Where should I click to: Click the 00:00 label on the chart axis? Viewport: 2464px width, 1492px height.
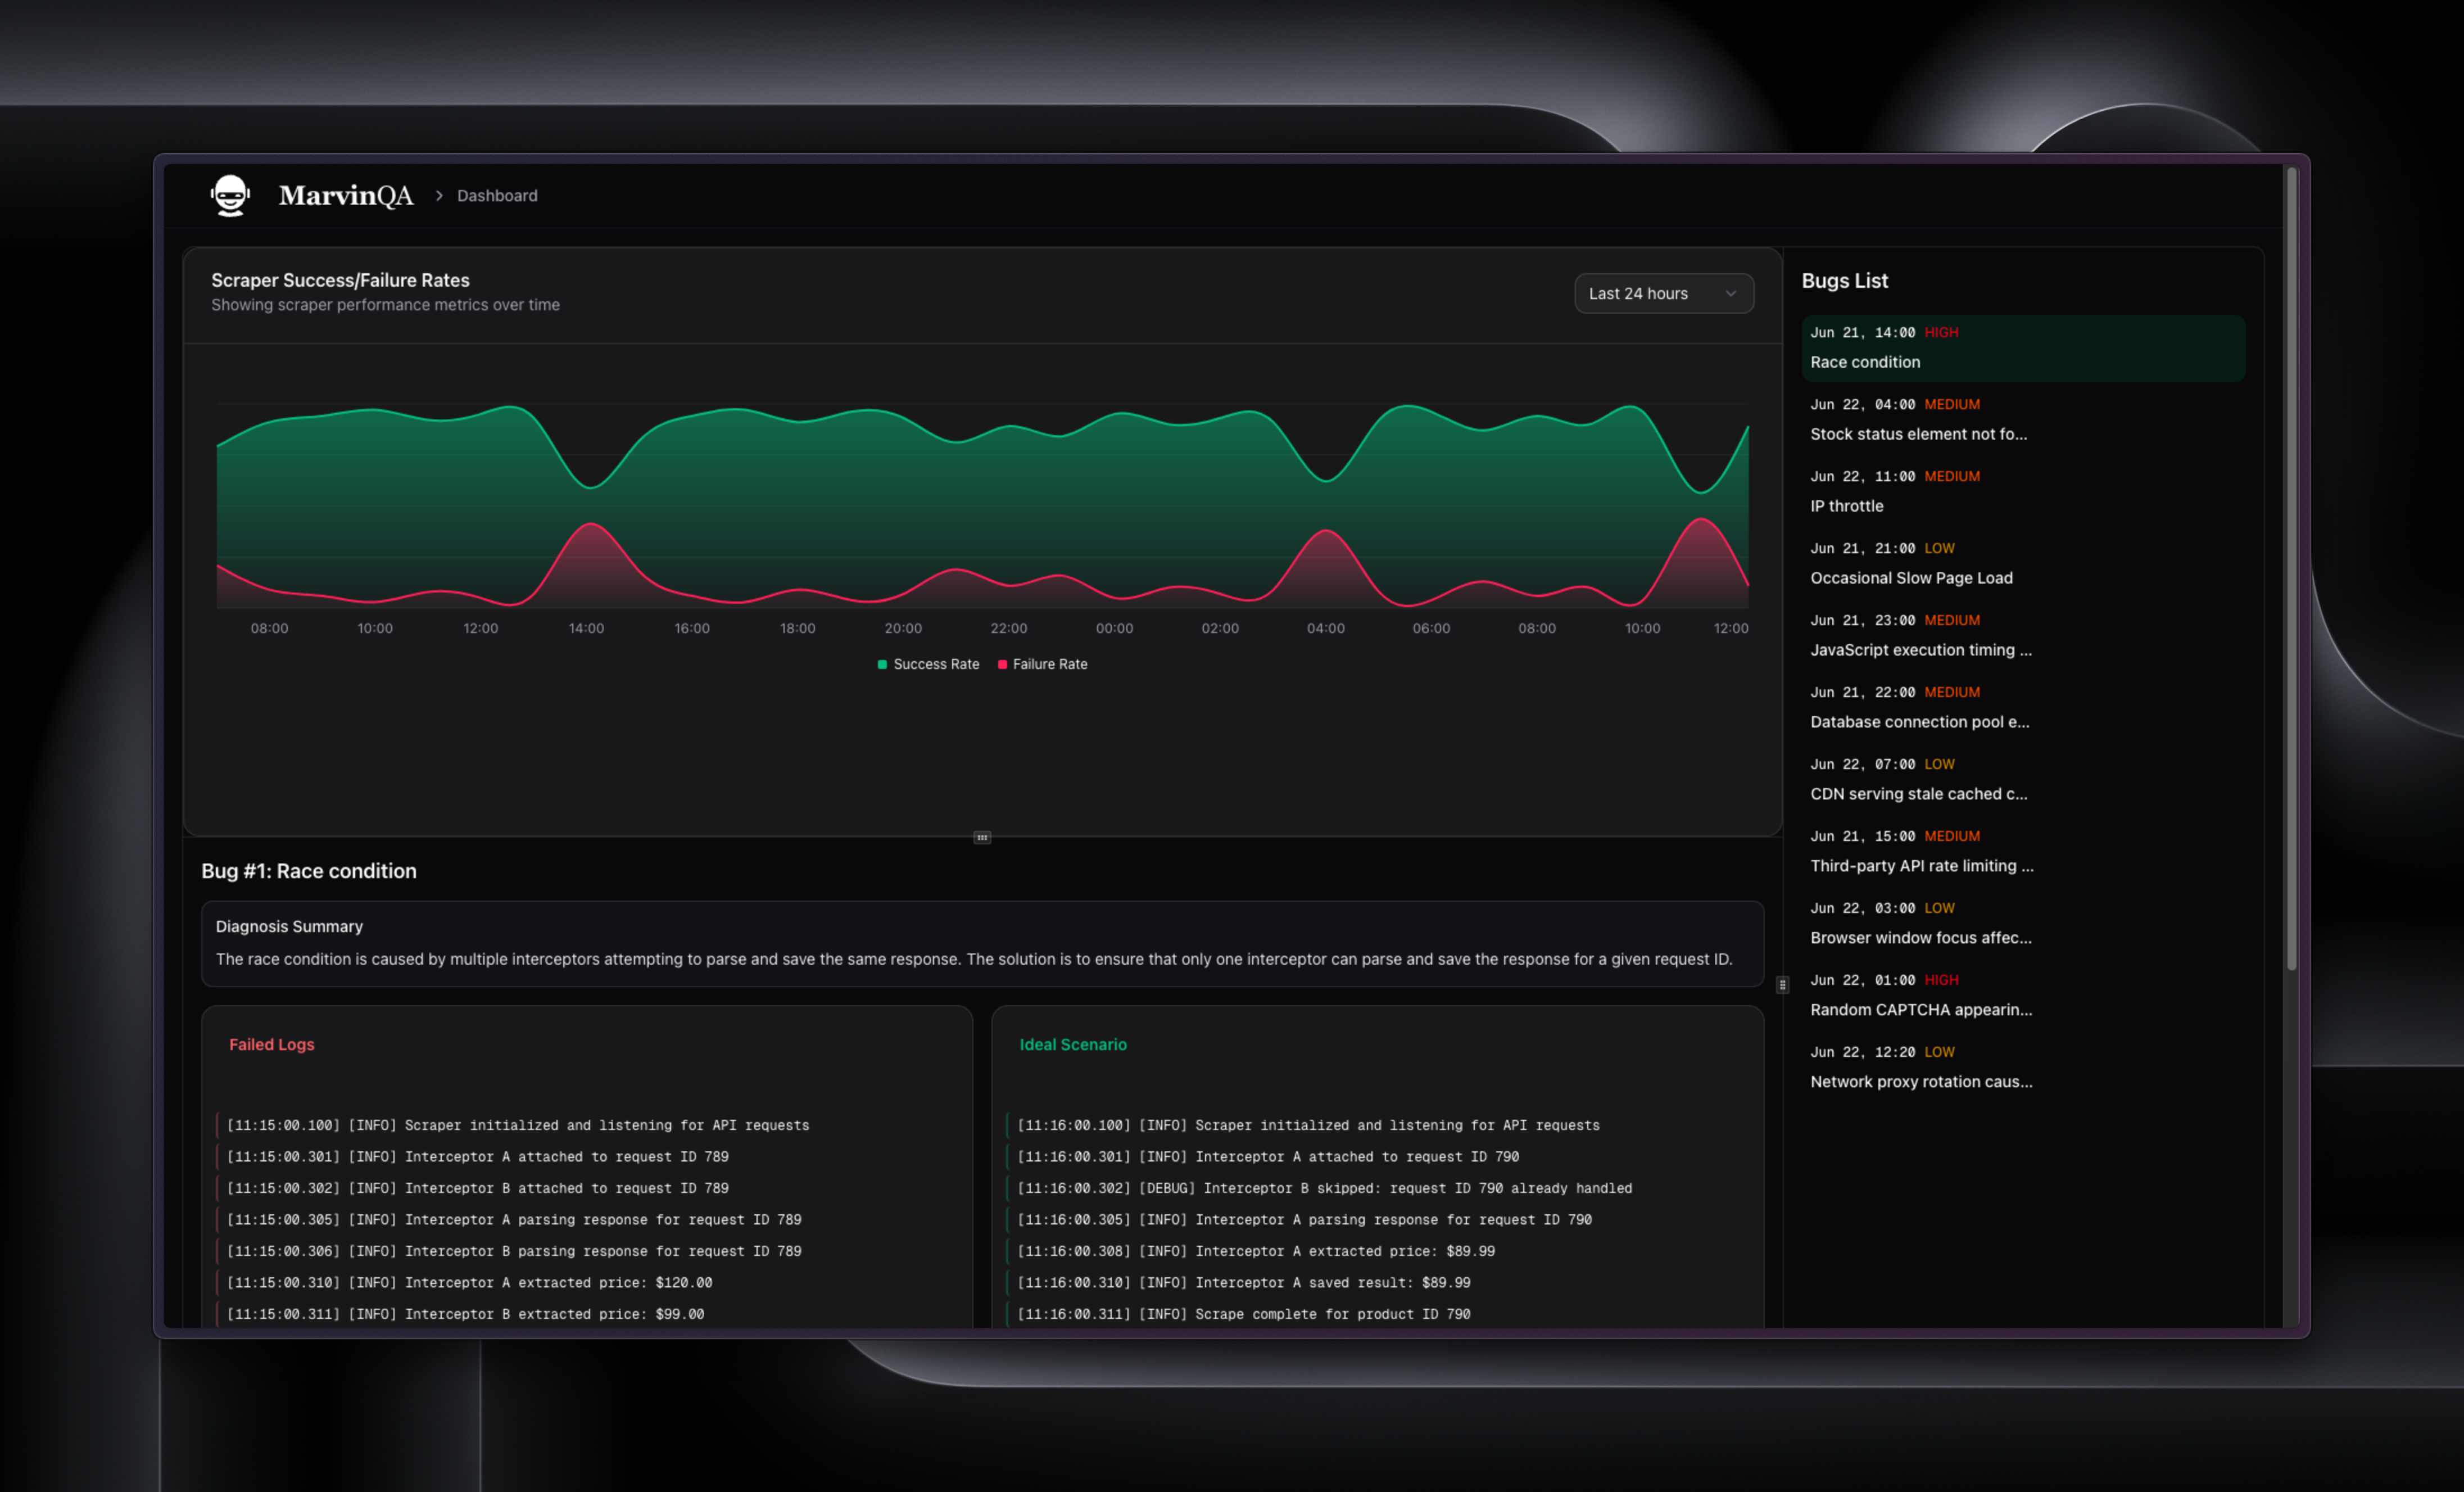tap(1114, 628)
